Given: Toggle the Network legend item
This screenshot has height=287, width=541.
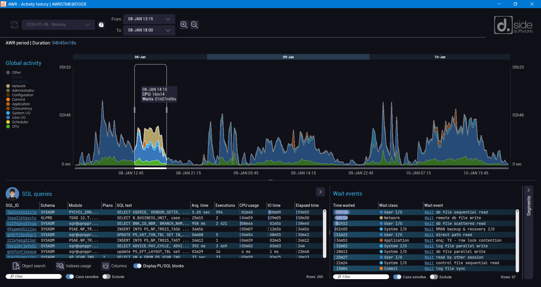Looking at the screenshot, I should click(16, 86).
